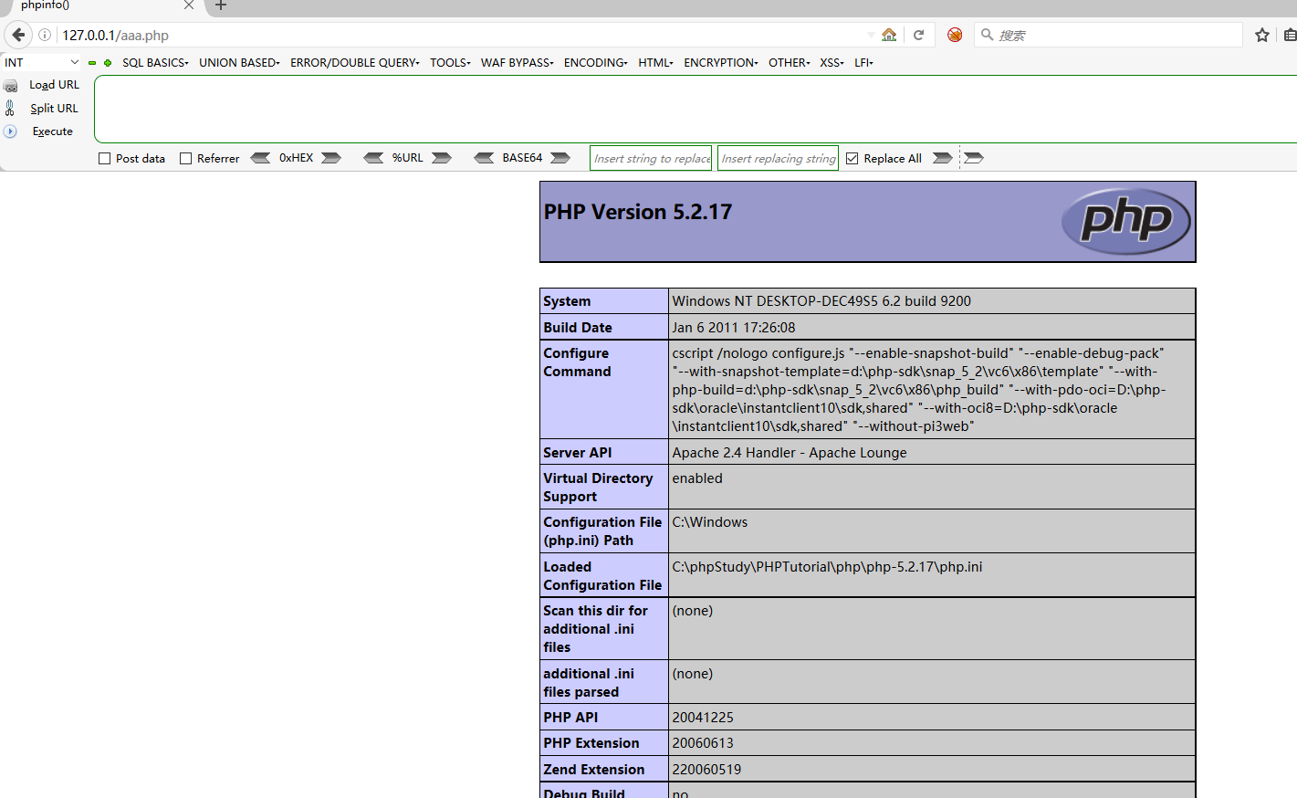The width and height of the screenshot is (1297, 798).
Task: Click the BASE64 encoding label
Action: pyautogui.click(x=522, y=158)
